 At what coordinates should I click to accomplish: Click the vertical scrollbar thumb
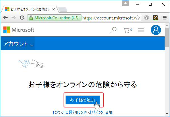[x=167, y=37]
